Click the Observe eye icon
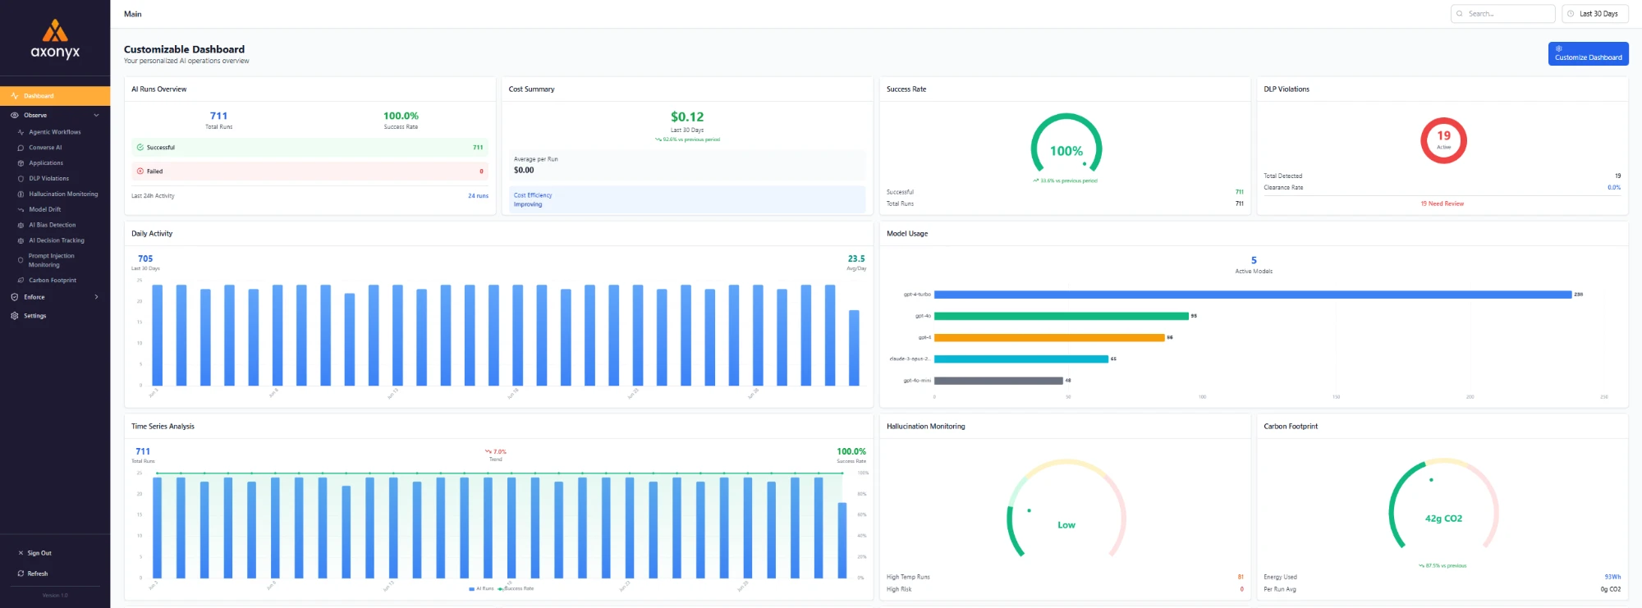Image resolution: width=1642 pixels, height=608 pixels. click(14, 115)
